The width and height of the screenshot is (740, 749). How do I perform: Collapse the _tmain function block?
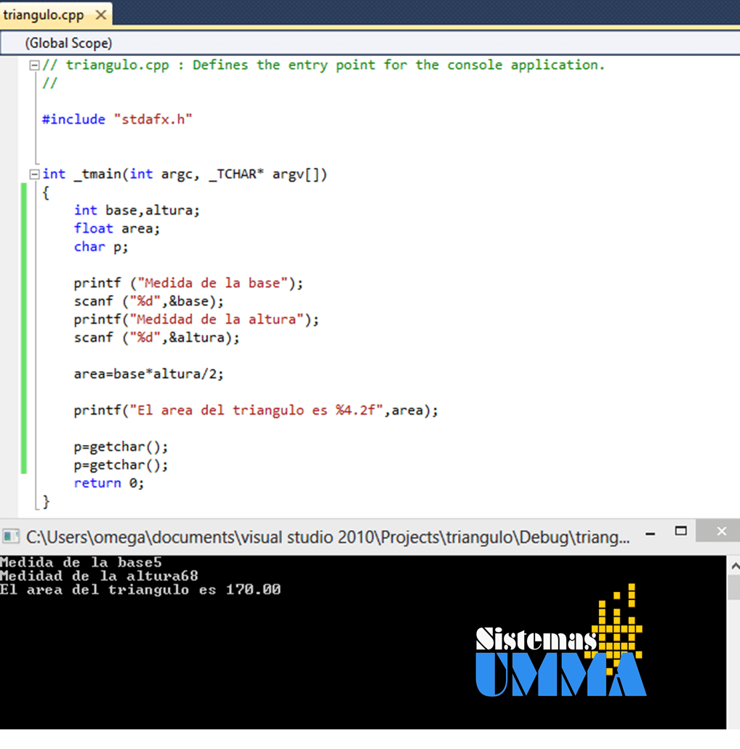[33, 175]
